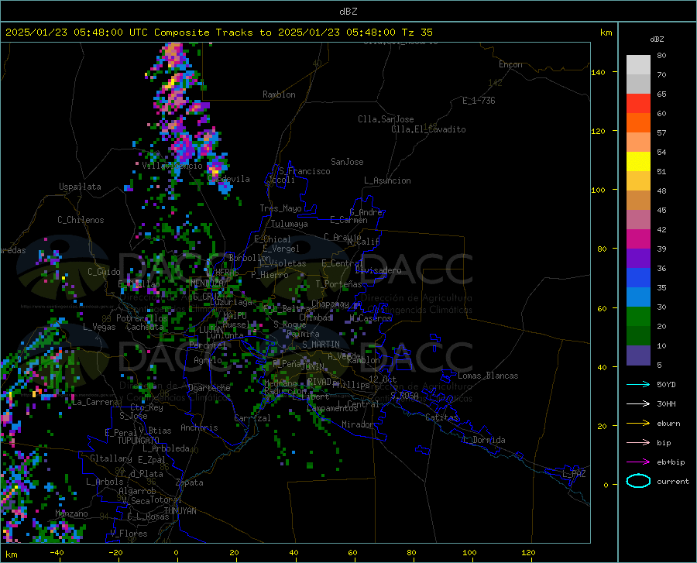Image resolution: width=697 pixels, height=563 pixels.
Task: Click the 48 dBZ tan color swatch
Action: pyautogui.click(x=638, y=201)
